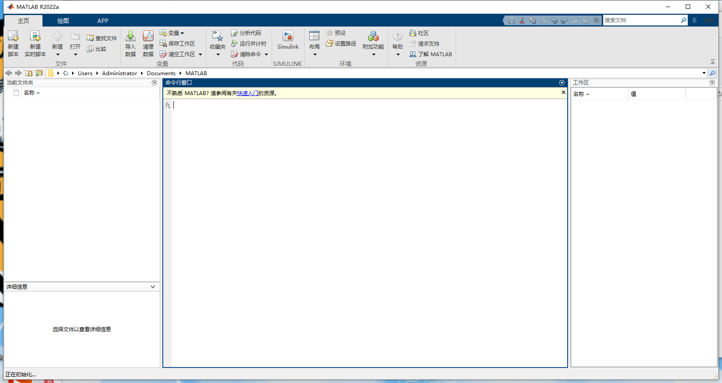
Task: Open the 布局 layout dropdown
Action: [315, 55]
